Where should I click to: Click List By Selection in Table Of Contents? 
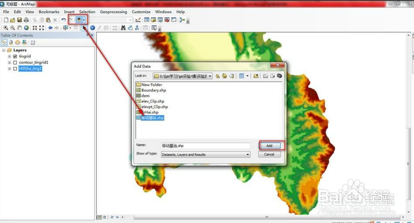[24, 42]
